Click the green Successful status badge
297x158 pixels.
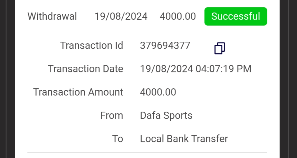[236, 16]
